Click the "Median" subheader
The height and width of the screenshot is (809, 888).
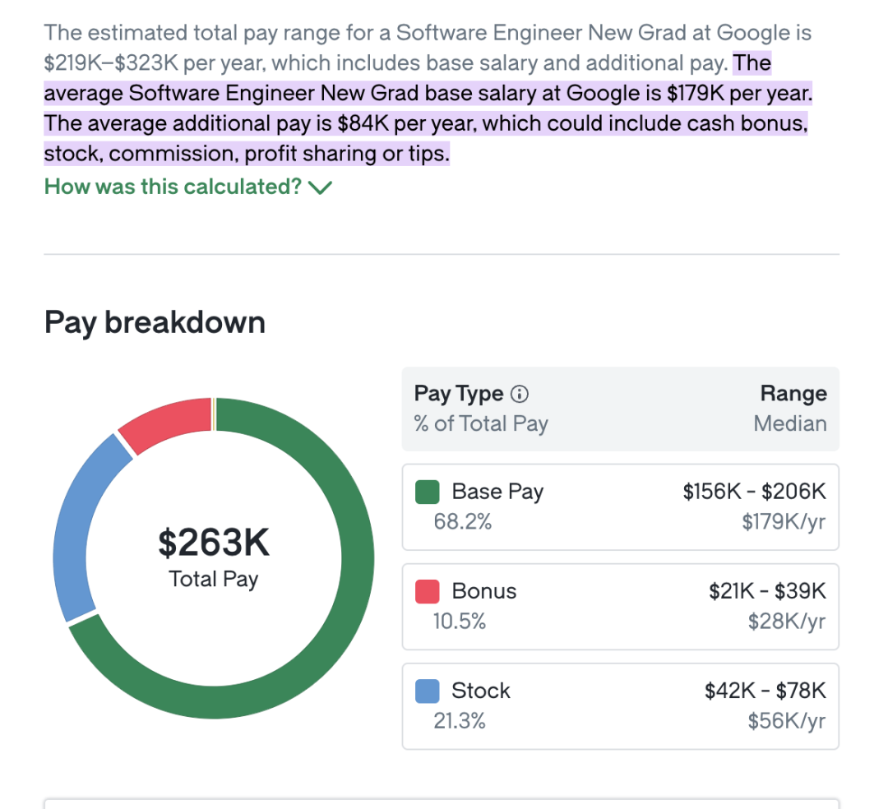click(x=790, y=423)
